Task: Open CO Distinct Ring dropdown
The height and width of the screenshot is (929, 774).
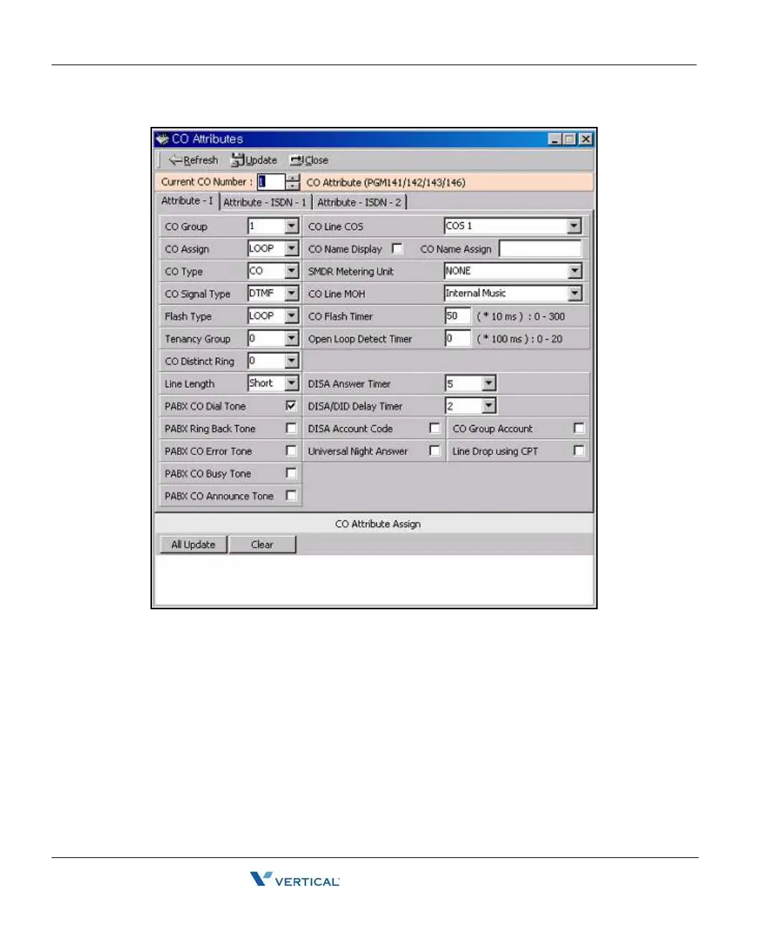Action: click(292, 361)
